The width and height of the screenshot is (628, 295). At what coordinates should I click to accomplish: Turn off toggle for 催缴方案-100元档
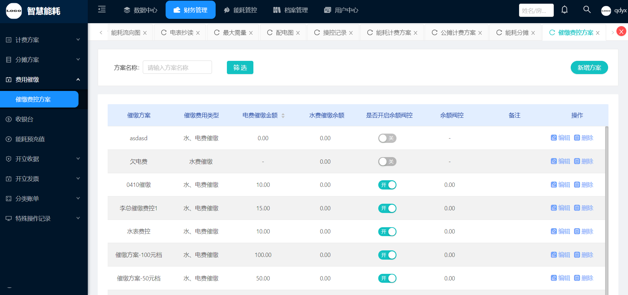[387, 255]
